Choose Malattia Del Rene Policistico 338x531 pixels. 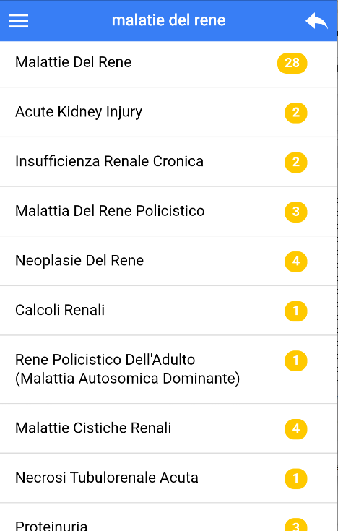tap(110, 211)
